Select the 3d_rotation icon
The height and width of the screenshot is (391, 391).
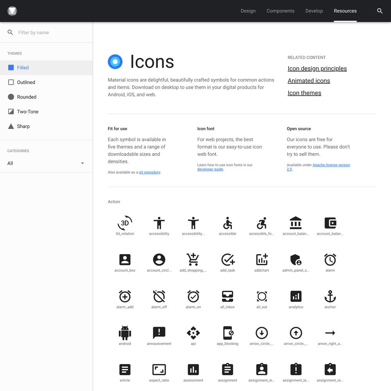click(125, 223)
